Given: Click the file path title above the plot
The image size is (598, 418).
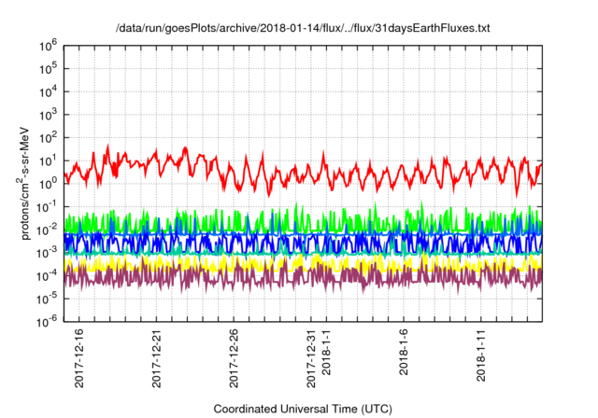Looking at the screenshot, I should (303, 28).
